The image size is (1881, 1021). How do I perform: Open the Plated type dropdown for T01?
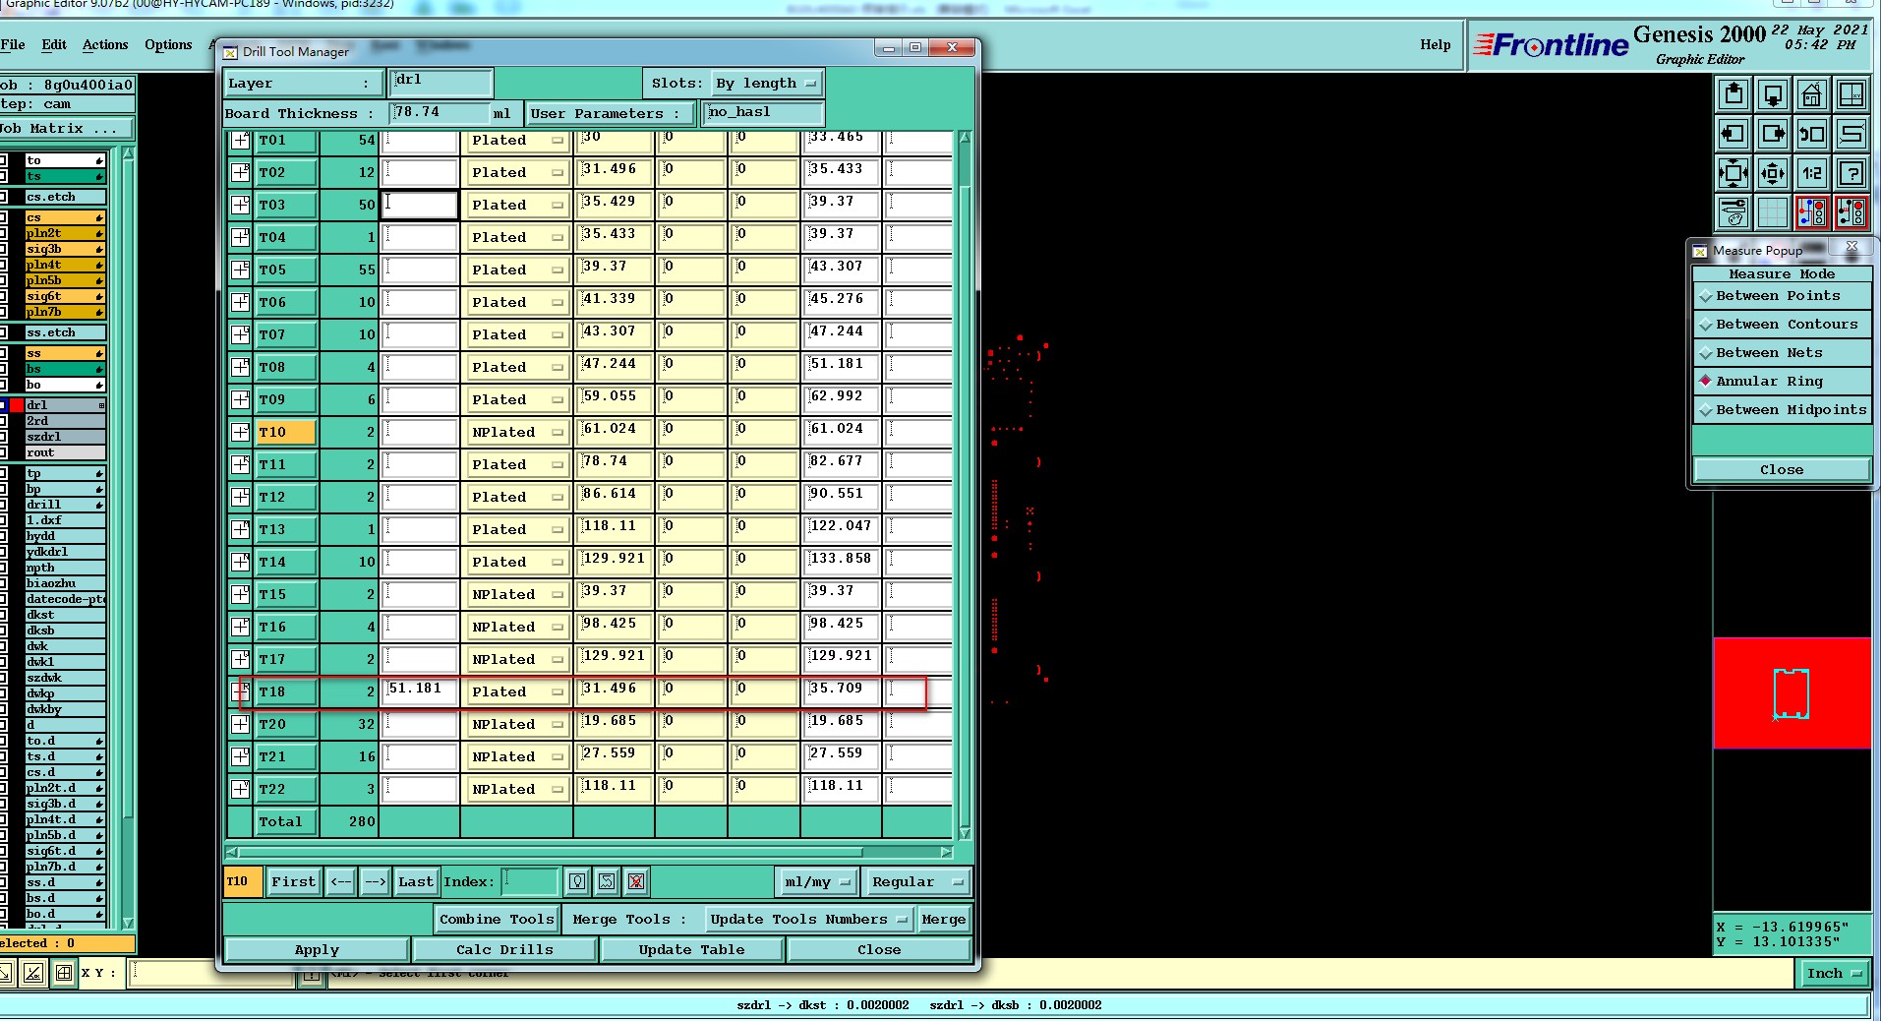click(517, 141)
